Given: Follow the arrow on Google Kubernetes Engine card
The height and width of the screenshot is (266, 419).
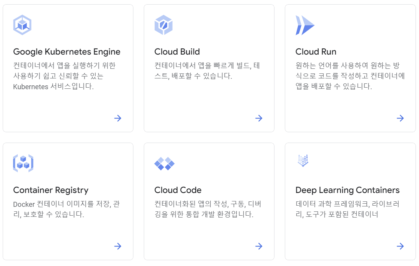Looking at the screenshot, I should click(x=118, y=118).
